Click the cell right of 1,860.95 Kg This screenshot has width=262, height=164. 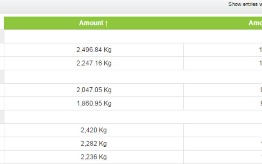pos(223,103)
